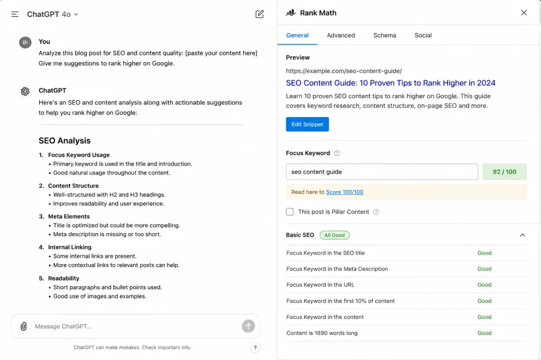Click the All Good badge
This screenshot has height=360, width=541.
(334, 235)
